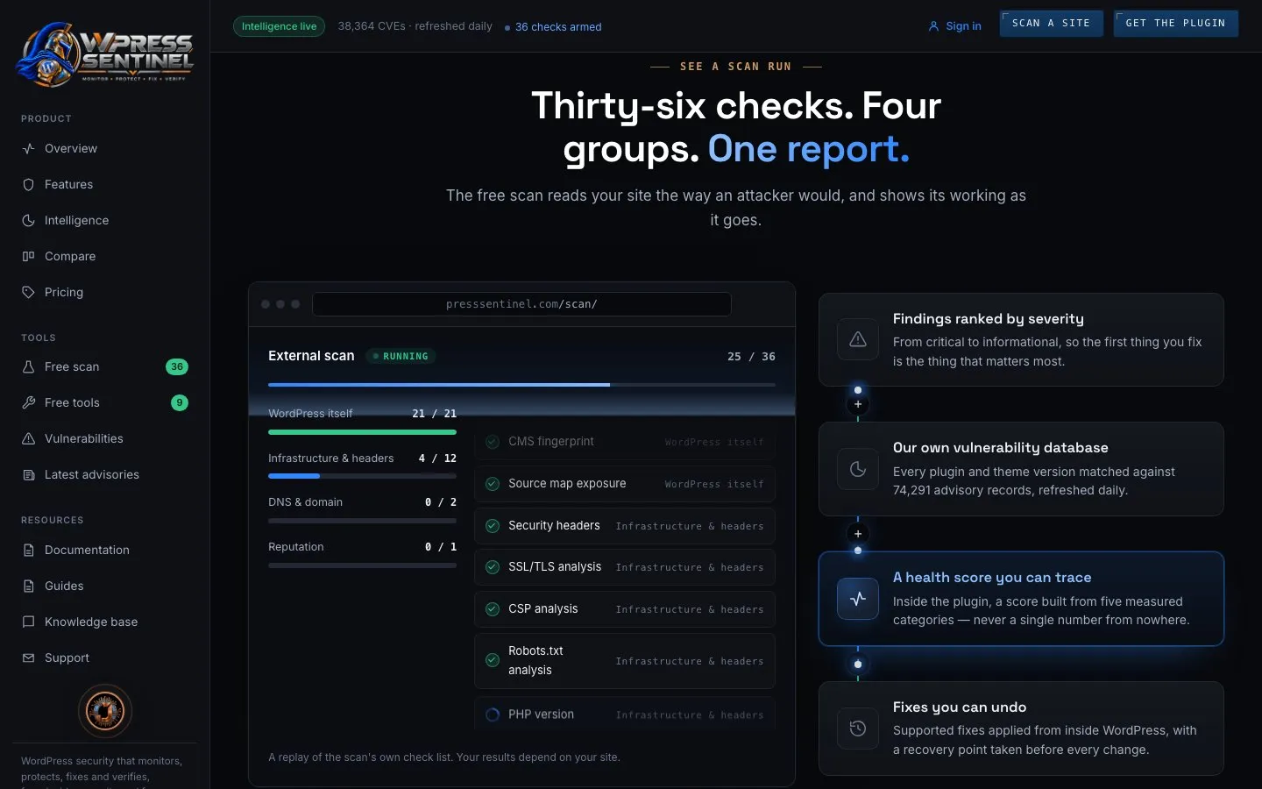Click the Intelligence chart icon in sidebar
This screenshot has height=789, width=1262.
coord(28,221)
